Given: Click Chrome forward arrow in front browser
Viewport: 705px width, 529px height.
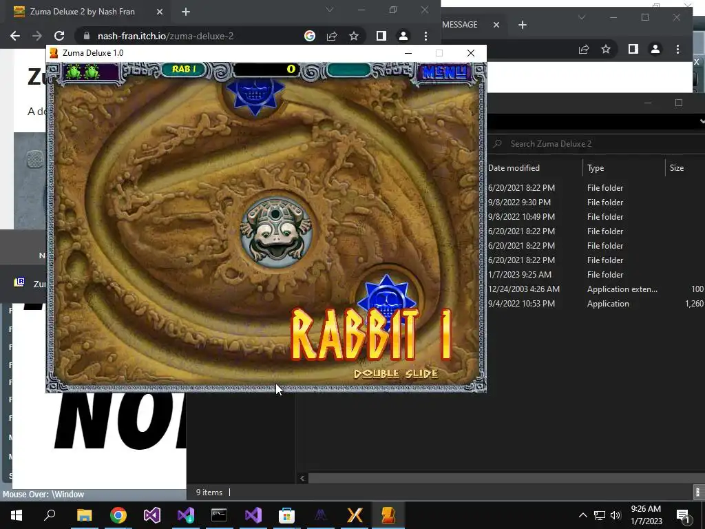Looking at the screenshot, I should [x=37, y=36].
